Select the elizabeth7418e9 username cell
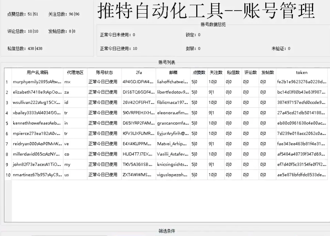 pyautogui.click(x=37, y=92)
